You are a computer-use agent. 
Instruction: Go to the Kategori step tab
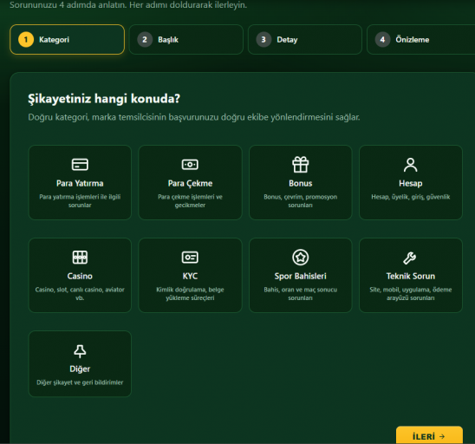click(68, 40)
